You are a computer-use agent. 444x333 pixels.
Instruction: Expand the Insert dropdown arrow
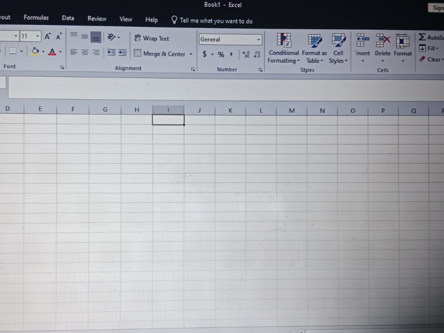click(362, 60)
